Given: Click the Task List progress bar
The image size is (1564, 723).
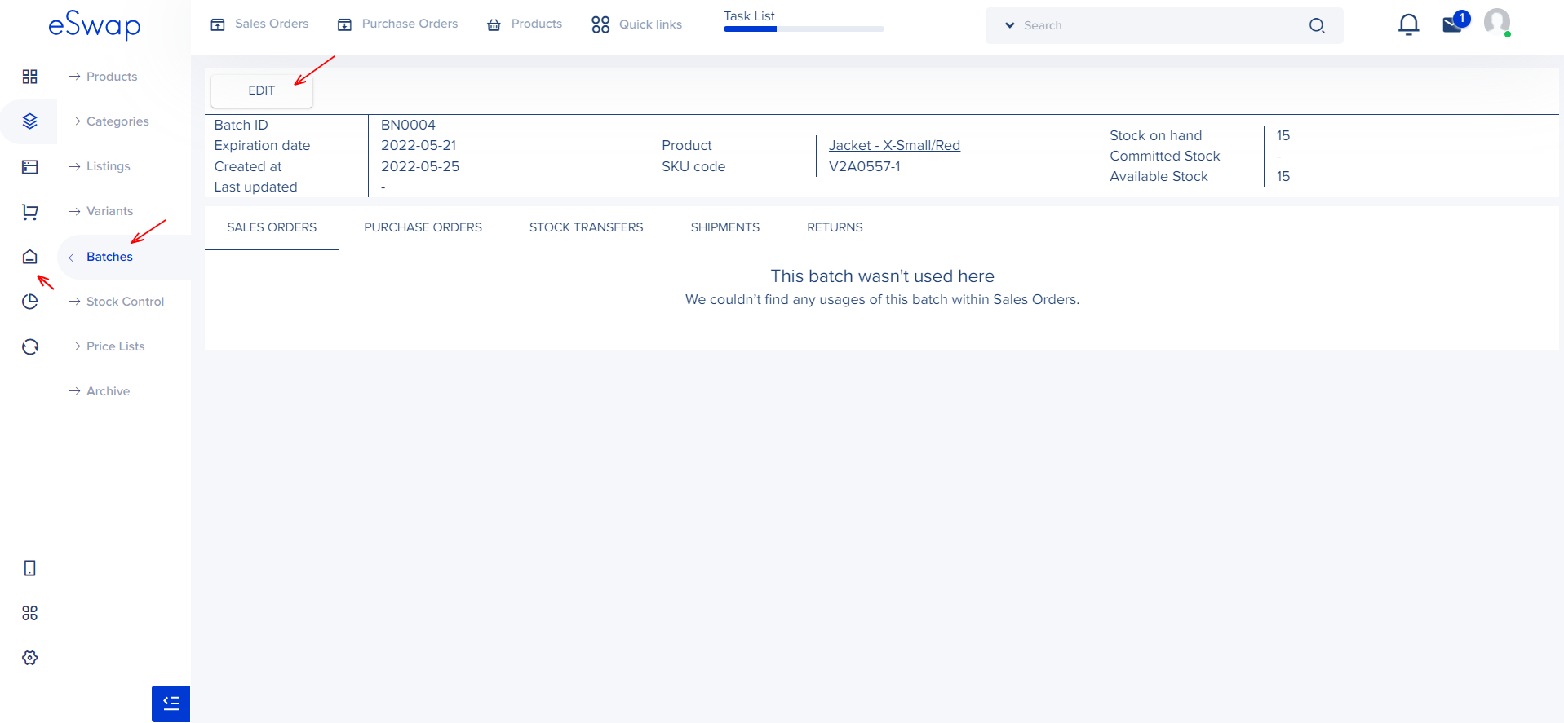Looking at the screenshot, I should point(803,29).
